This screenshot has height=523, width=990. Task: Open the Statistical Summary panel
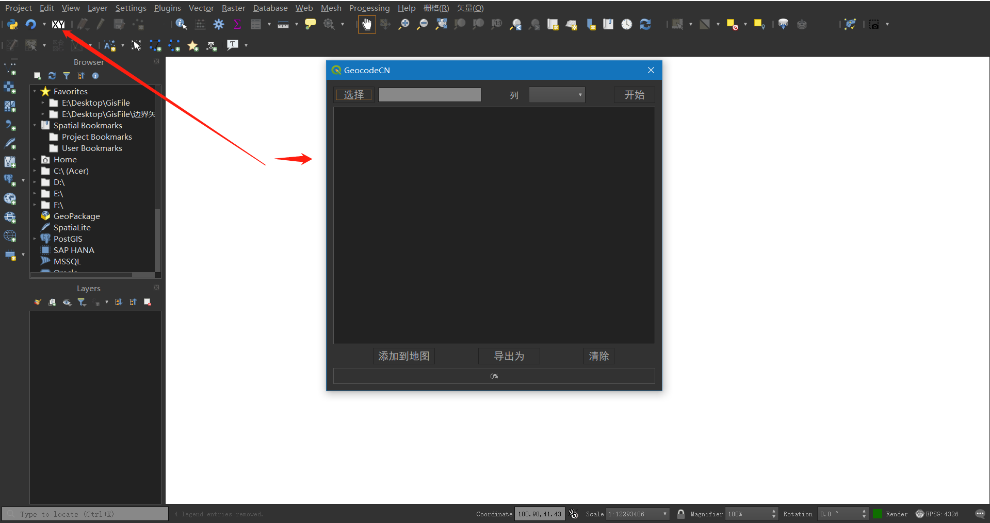(237, 24)
